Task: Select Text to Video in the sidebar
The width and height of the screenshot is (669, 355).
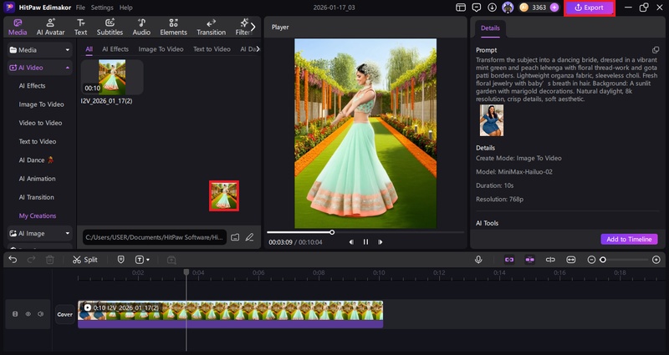Action: (38, 141)
